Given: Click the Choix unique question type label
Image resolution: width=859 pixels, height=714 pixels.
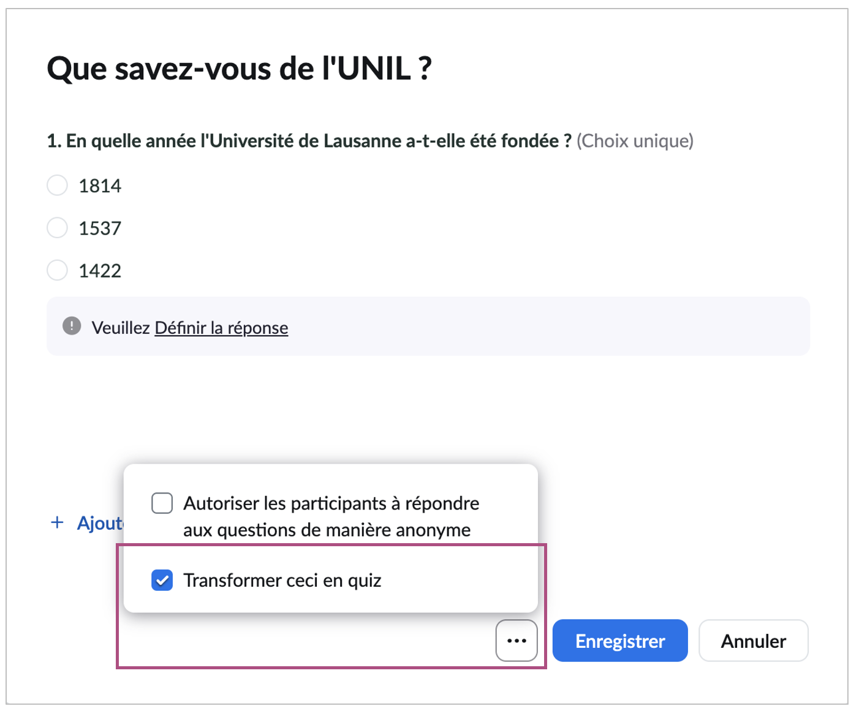Looking at the screenshot, I should tap(635, 141).
